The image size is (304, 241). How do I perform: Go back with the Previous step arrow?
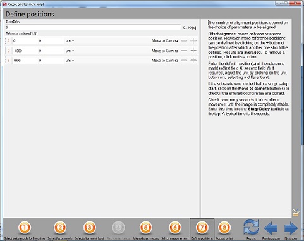[x=271, y=228]
